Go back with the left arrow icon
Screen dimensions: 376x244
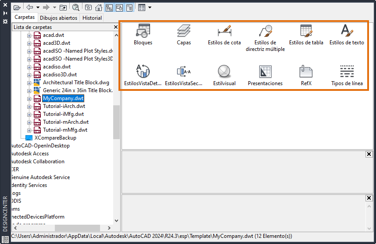(30, 7)
